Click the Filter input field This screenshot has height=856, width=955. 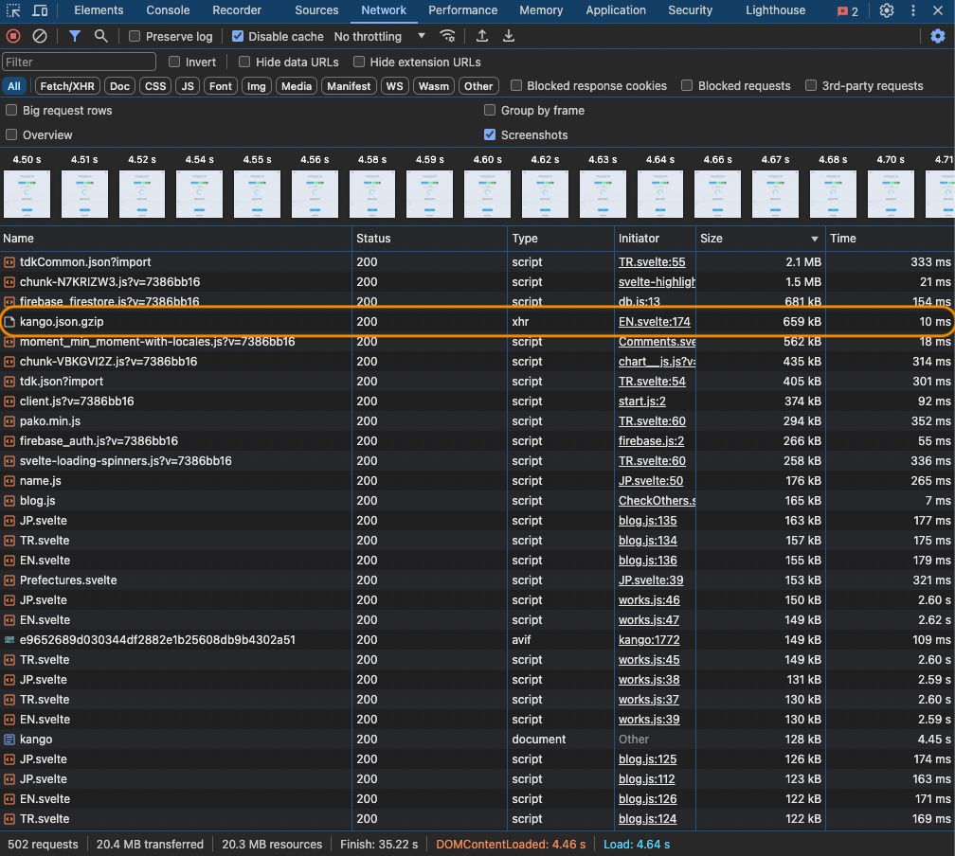pyautogui.click(x=79, y=60)
